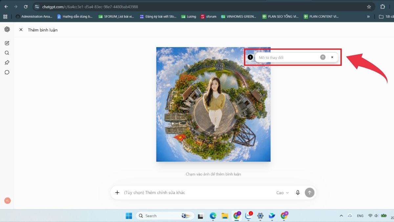Screen dimensions: 394x222
Task: Click the chatgpt.com address bar URL
Action: [90, 7]
